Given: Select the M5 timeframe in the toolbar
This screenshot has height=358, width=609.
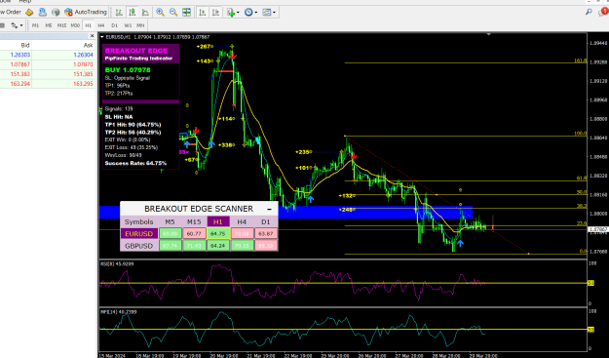Looking at the screenshot, I should 49,25.
